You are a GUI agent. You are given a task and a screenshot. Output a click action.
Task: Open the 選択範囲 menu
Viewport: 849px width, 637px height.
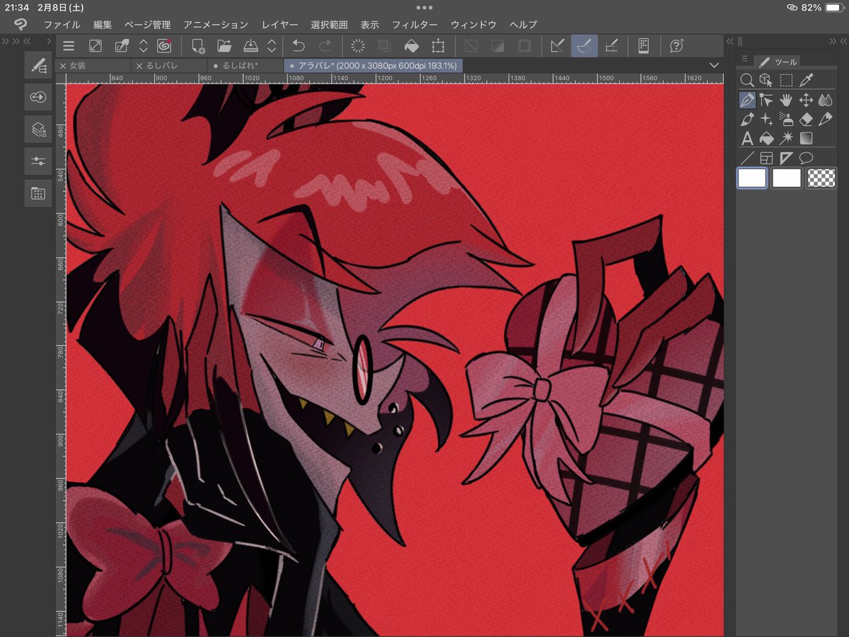[x=329, y=25]
